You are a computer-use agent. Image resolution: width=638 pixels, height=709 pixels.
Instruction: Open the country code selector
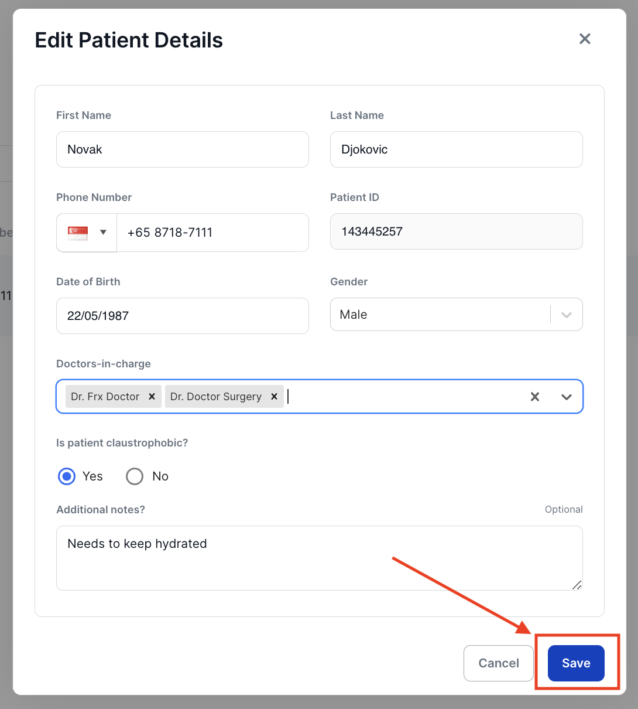coord(103,233)
